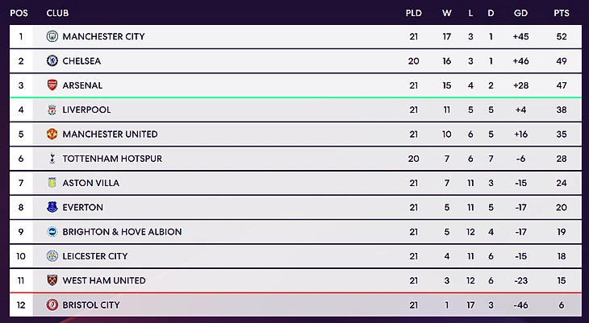The width and height of the screenshot is (589, 323).
Task: Click the Manchester City club crest
Action: click(x=52, y=36)
